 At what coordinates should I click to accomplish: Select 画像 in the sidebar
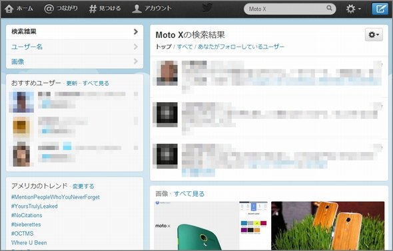click(x=75, y=62)
